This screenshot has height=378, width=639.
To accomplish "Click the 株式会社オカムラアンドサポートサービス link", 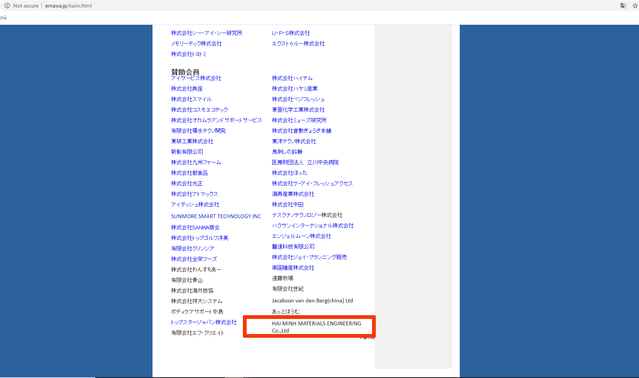I will [x=216, y=120].
